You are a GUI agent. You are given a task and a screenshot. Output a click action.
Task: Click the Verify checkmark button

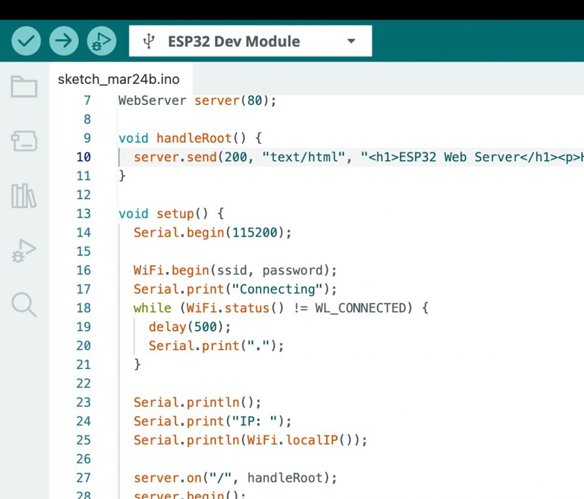pyautogui.click(x=26, y=41)
